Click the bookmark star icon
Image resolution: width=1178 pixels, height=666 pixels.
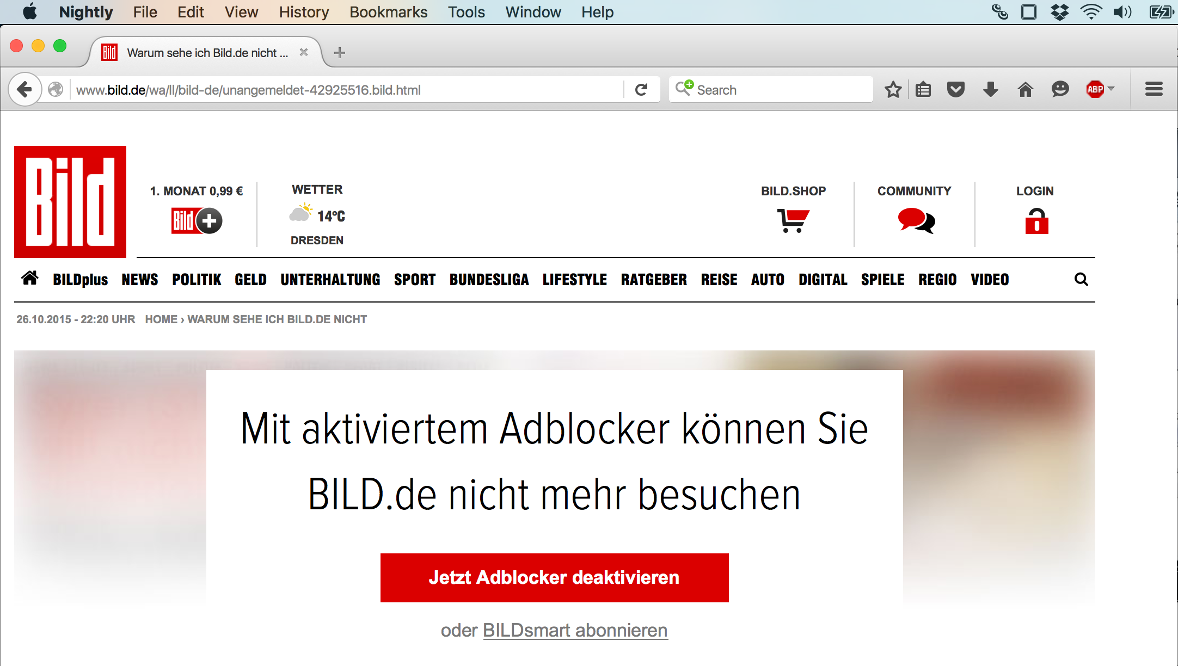click(893, 90)
